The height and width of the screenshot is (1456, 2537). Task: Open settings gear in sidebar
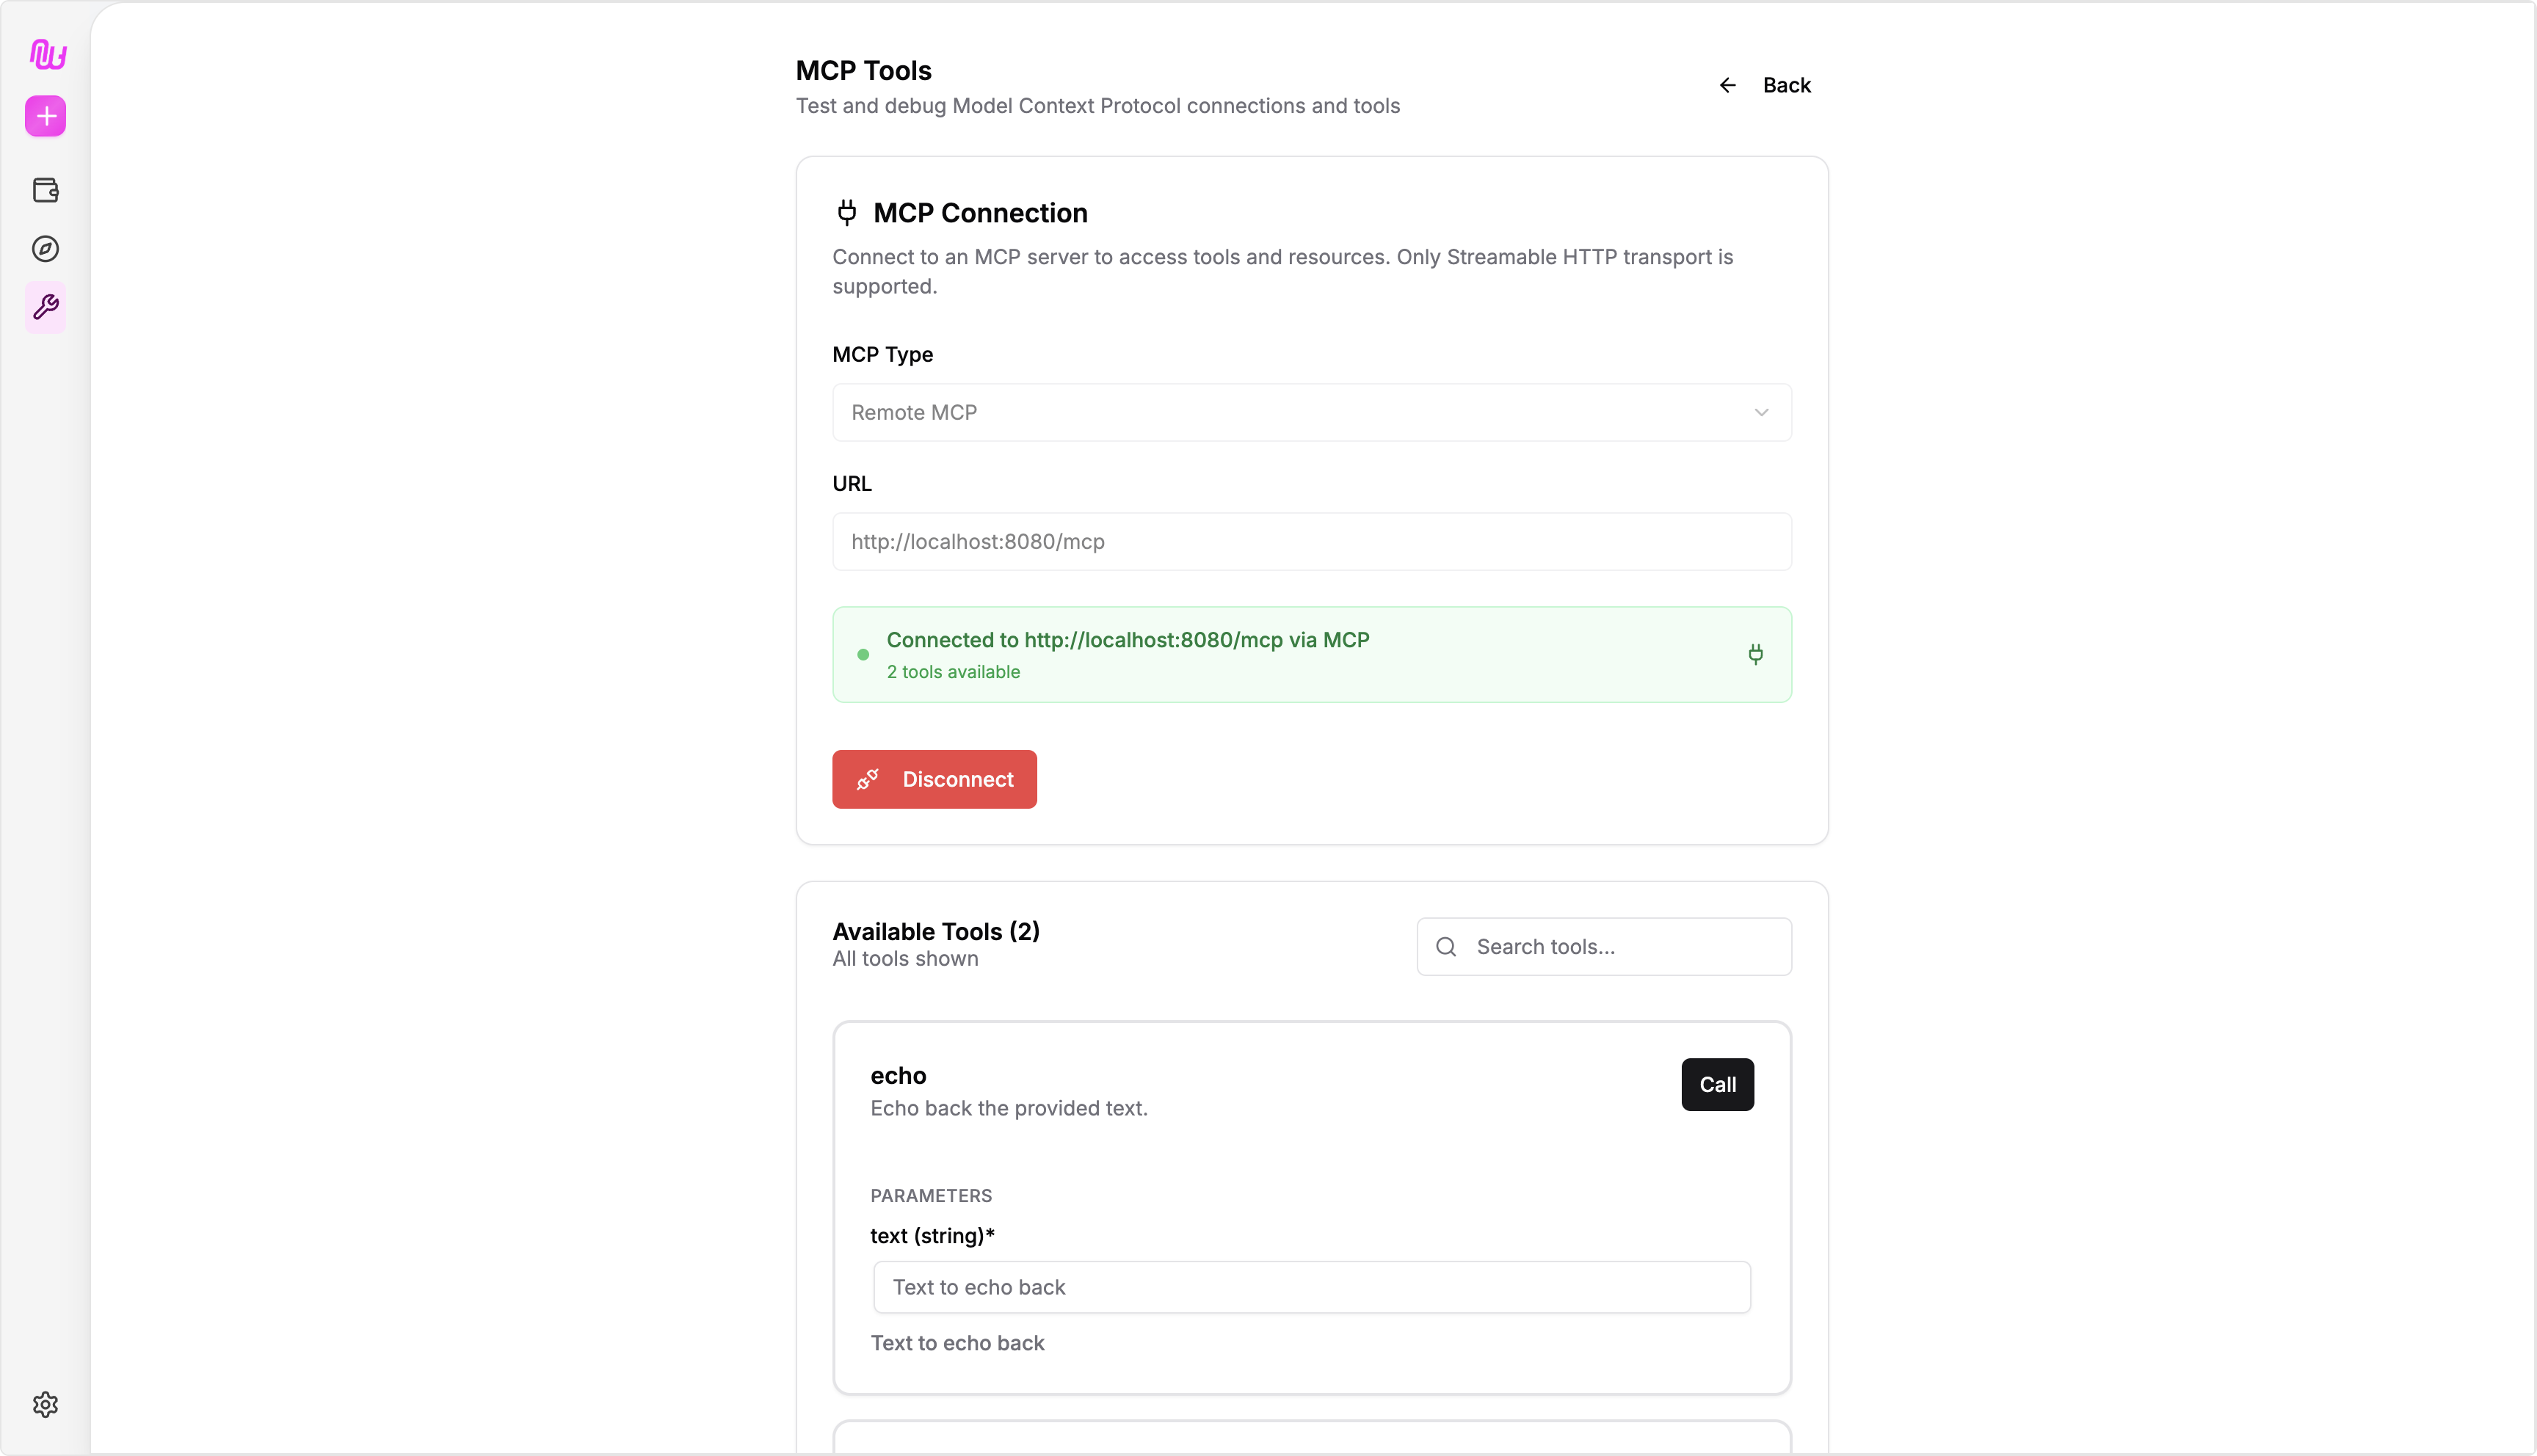coord(46,1404)
